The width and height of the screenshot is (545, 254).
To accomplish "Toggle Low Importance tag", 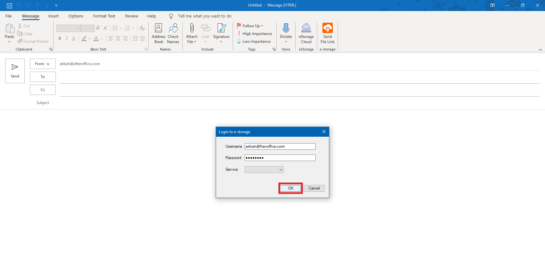I will pos(254,41).
